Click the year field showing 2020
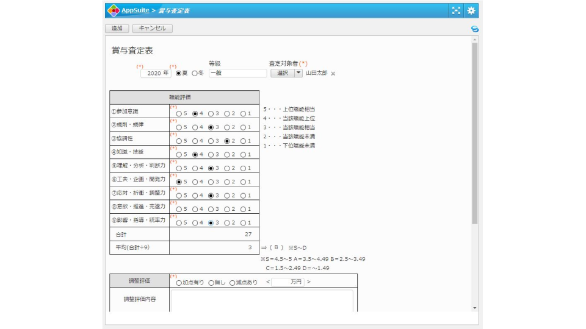 156,73
